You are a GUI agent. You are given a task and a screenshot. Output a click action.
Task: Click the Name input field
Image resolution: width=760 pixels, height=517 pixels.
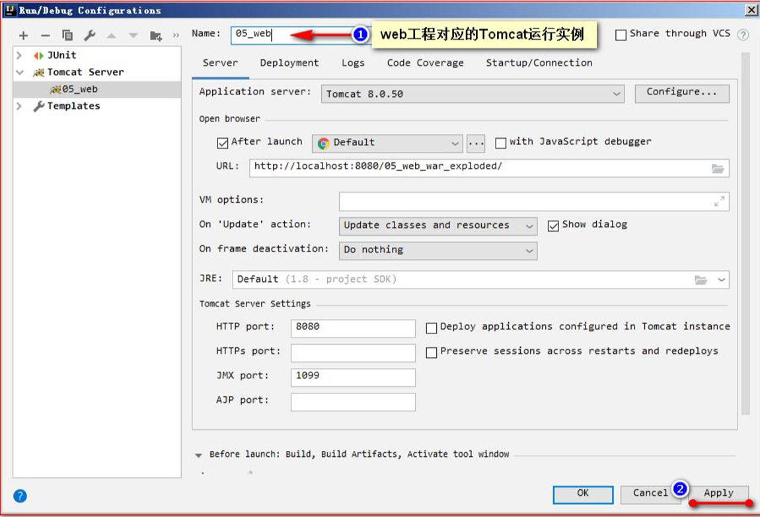pos(301,35)
